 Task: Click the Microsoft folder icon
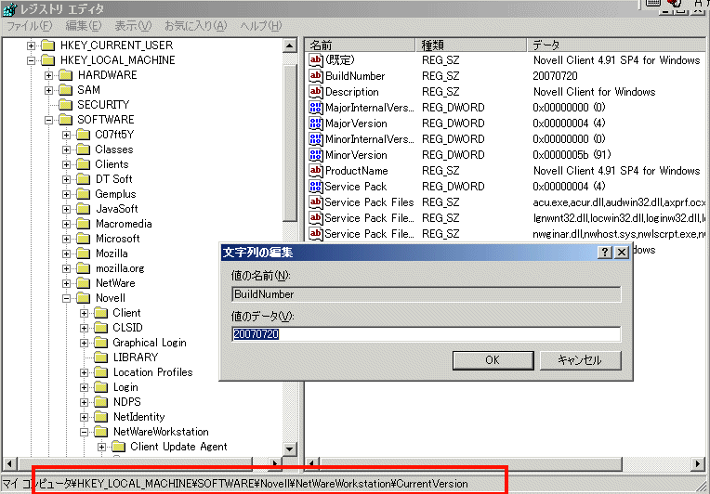tap(84, 239)
